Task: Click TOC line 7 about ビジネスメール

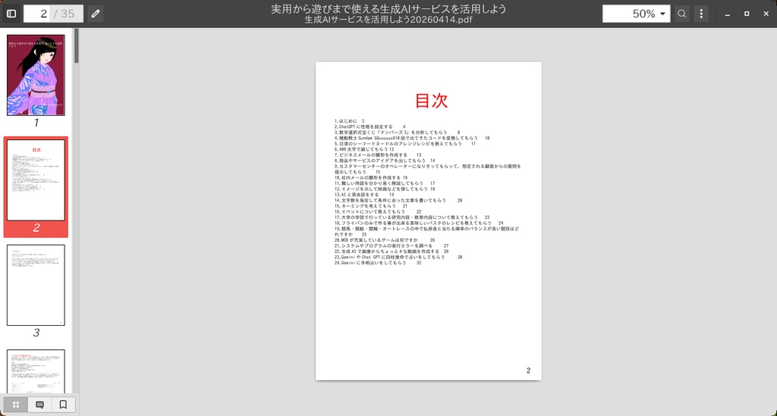Action: 378,155
